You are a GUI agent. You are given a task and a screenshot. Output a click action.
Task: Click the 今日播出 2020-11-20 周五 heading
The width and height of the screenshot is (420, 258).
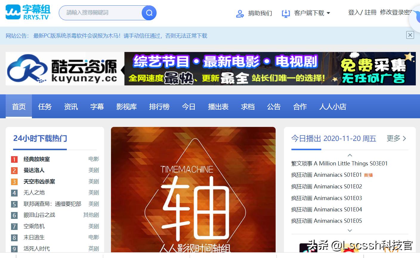pos(333,138)
